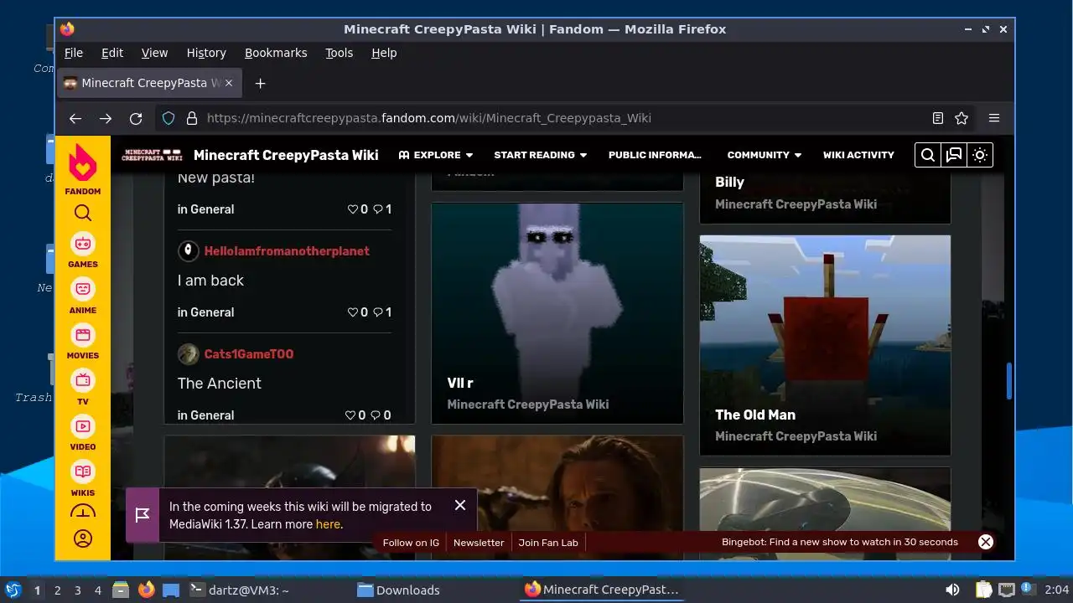Follow the 'here' link in migration notice
The width and height of the screenshot is (1073, 603).
click(x=328, y=524)
